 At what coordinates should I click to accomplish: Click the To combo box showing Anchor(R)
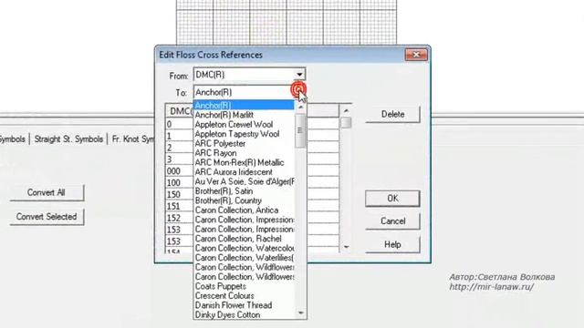coord(249,92)
